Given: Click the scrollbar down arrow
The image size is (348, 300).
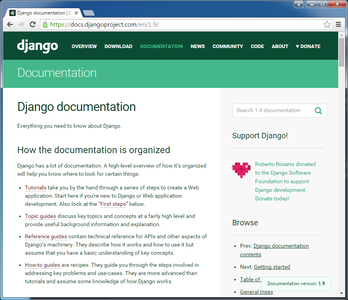Looking at the screenshot, I should (341, 293).
